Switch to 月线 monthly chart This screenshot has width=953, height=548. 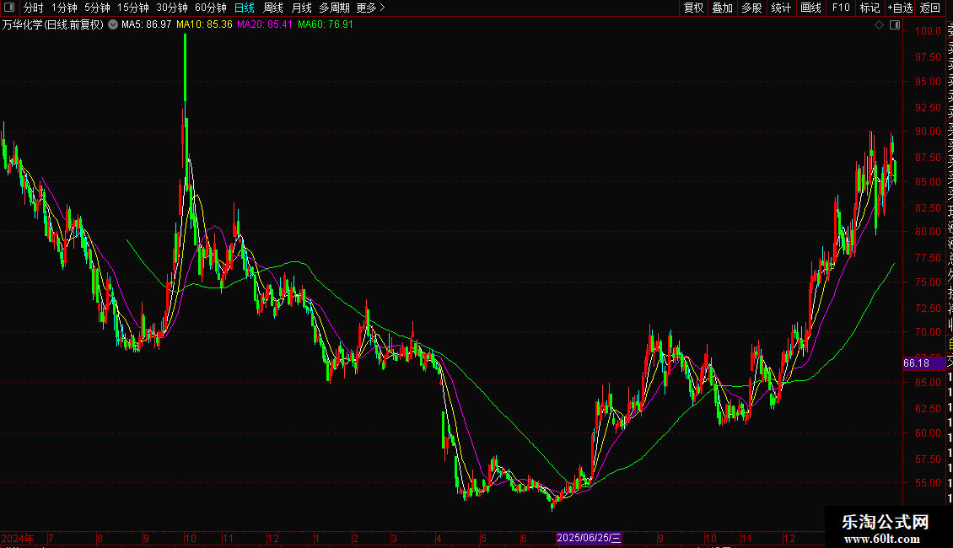point(301,8)
